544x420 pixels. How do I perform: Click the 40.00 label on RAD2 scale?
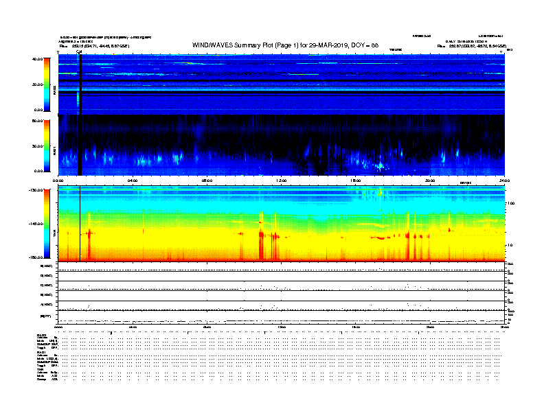coord(37,59)
